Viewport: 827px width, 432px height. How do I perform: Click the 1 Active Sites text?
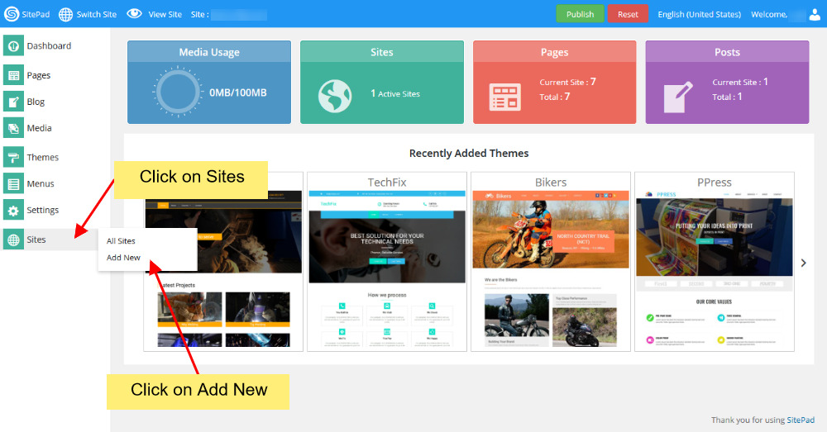(395, 94)
